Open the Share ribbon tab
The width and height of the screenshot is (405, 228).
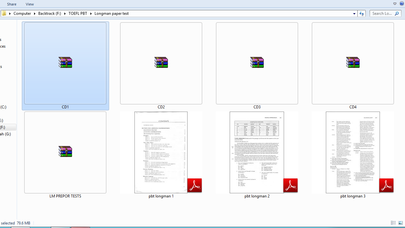[x=12, y=4]
